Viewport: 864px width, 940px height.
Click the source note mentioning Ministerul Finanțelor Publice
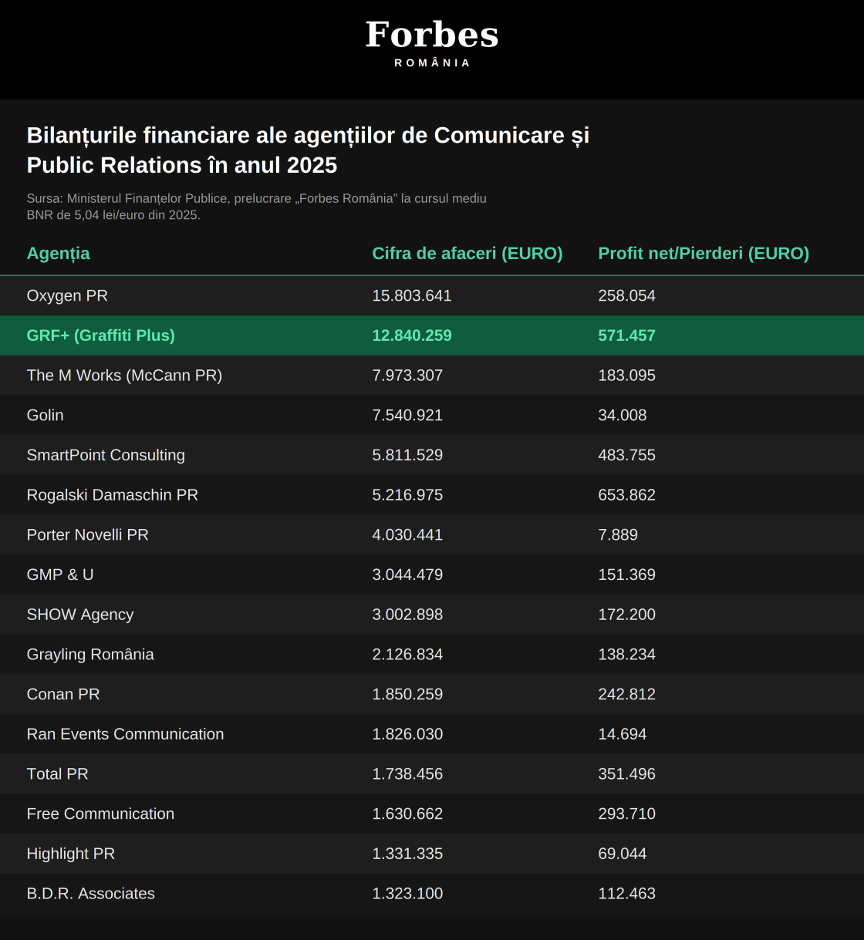256,207
